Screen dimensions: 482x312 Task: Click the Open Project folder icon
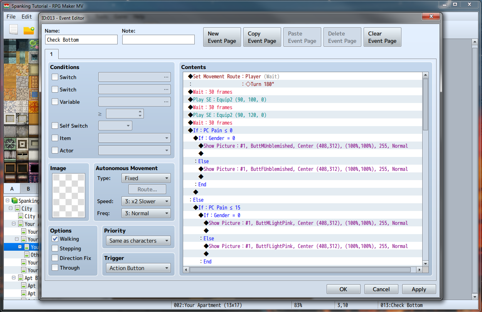point(29,30)
